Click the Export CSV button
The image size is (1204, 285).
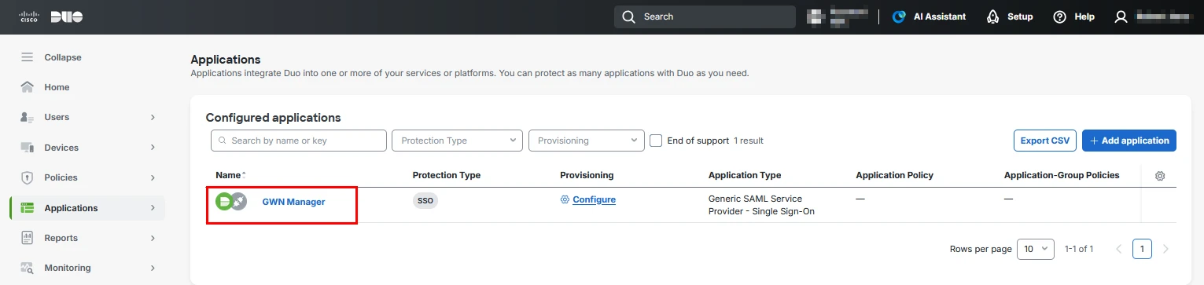click(1045, 141)
